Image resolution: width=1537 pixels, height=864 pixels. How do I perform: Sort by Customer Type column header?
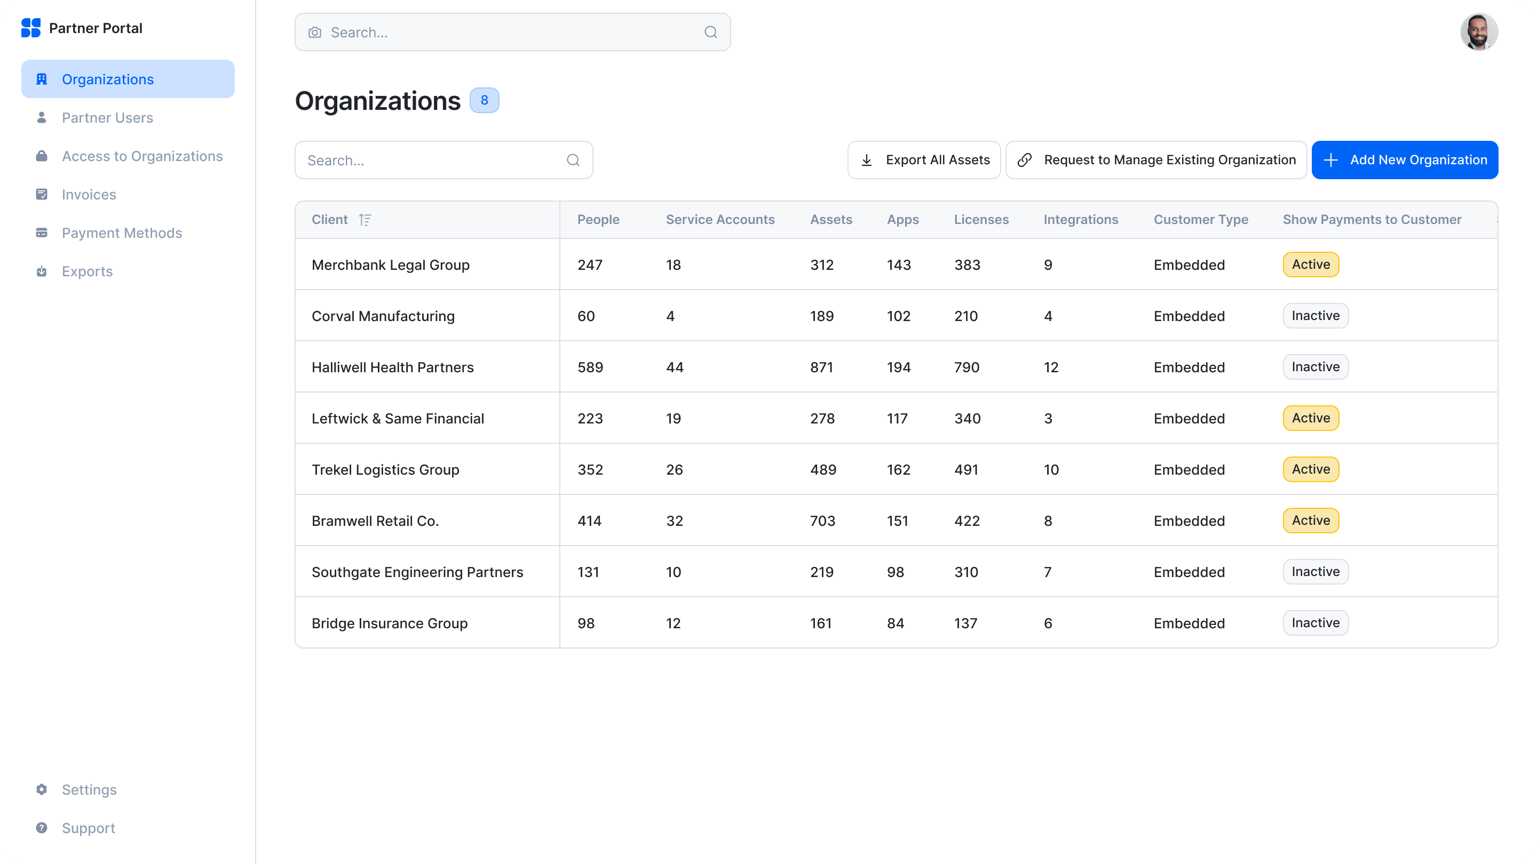click(1200, 219)
